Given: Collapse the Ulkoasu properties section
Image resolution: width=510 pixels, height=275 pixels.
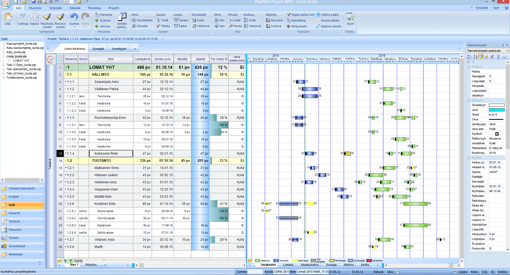Looking at the screenshot, I should click(x=469, y=100).
